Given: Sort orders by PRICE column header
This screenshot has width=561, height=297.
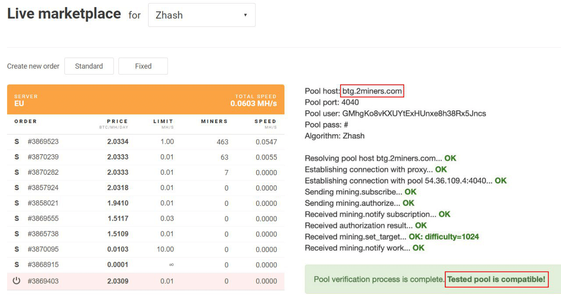Looking at the screenshot, I should click(117, 121).
